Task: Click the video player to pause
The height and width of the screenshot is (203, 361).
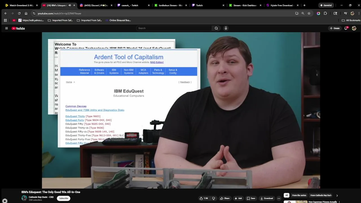Action: (x=181, y=110)
